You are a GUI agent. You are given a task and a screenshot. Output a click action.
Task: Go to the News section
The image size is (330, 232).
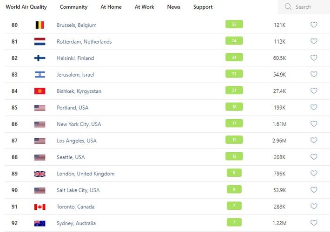click(x=173, y=7)
